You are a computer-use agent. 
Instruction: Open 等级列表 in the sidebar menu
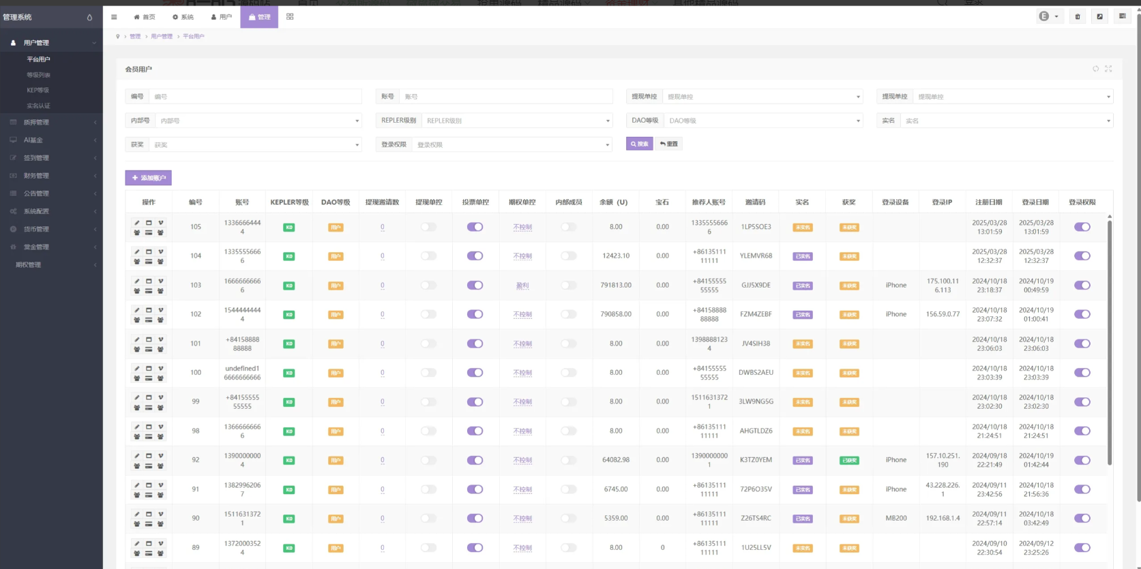(x=38, y=75)
